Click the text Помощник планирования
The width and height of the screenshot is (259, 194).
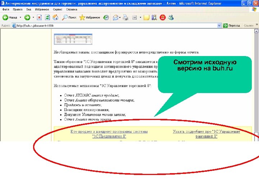87,110
